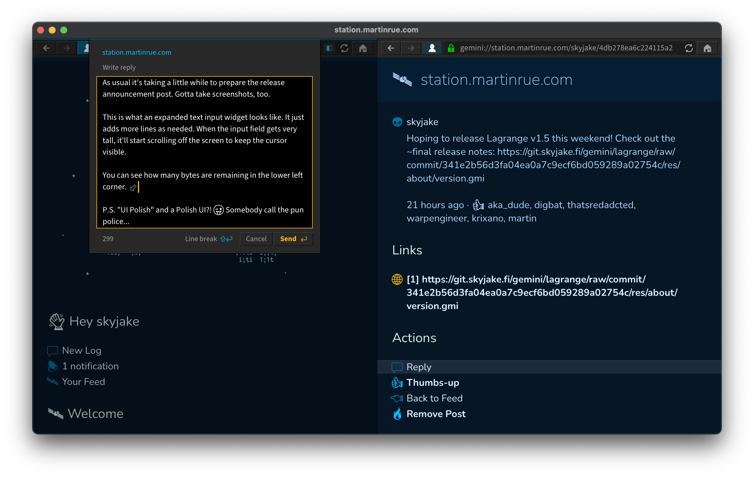754x477 pixels.
Task: Go forward in the left pane
Action: pos(66,48)
